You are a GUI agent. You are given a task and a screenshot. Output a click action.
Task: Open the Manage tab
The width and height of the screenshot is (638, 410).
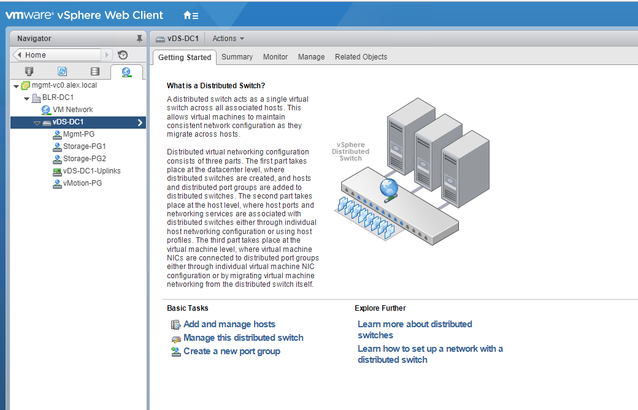pyautogui.click(x=311, y=57)
